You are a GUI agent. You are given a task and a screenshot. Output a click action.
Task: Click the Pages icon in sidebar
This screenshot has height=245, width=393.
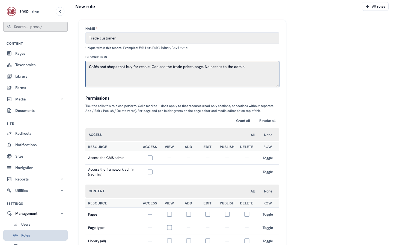(x=9, y=53)
